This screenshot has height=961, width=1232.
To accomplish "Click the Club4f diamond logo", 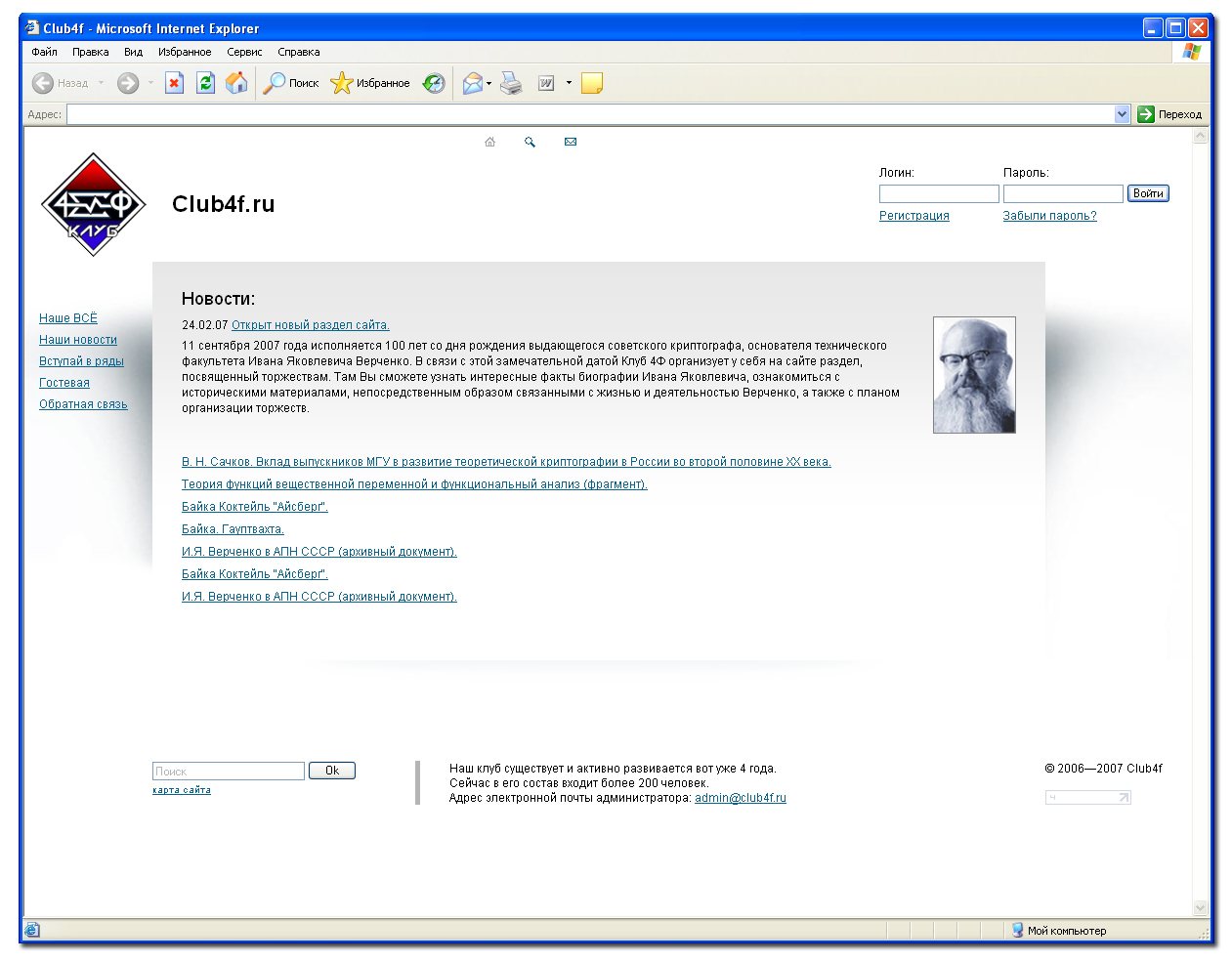I will [93, 204].
